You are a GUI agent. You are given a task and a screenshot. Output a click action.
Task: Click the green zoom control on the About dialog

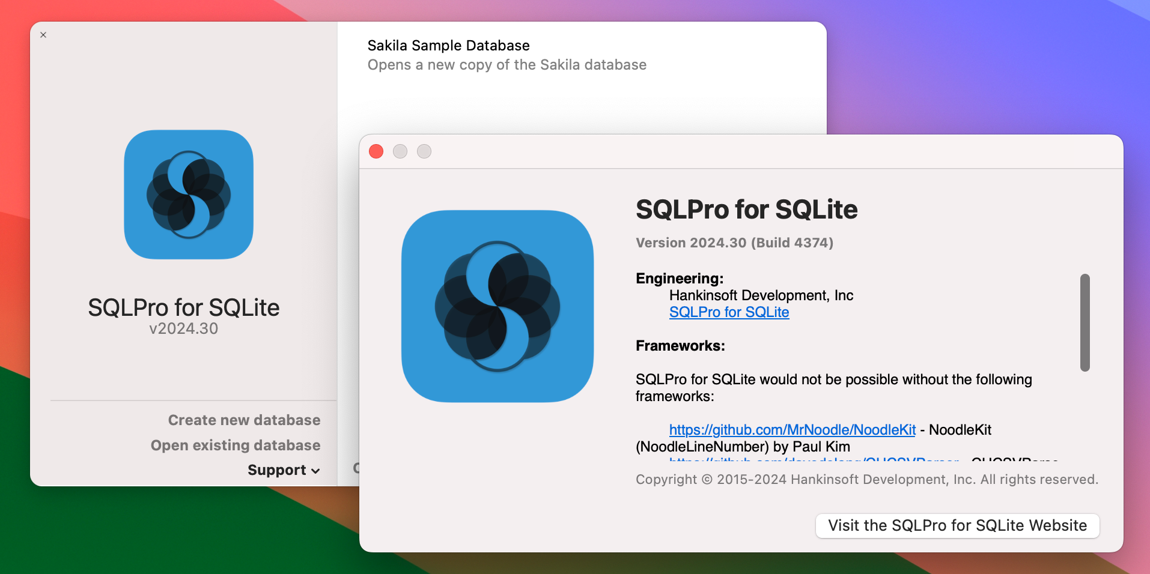(424, 151)
